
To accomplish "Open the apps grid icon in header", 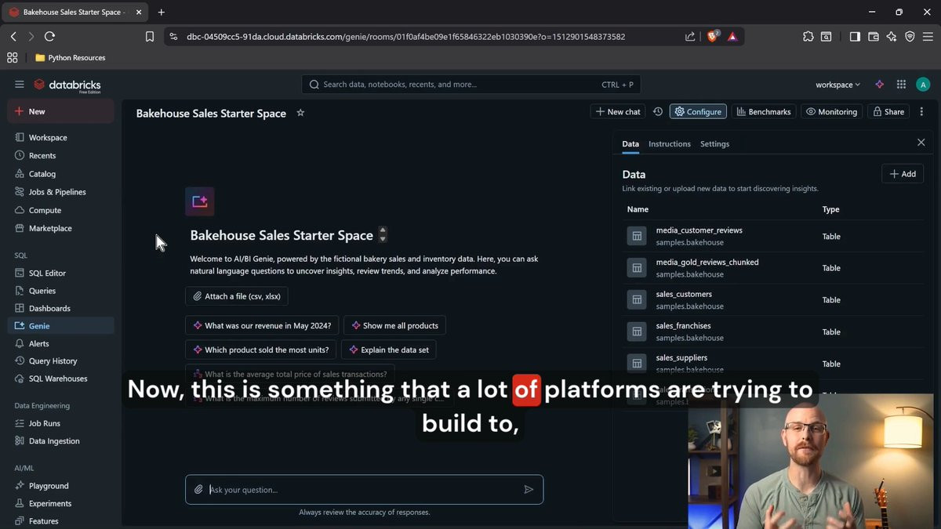I will (901, 85).
